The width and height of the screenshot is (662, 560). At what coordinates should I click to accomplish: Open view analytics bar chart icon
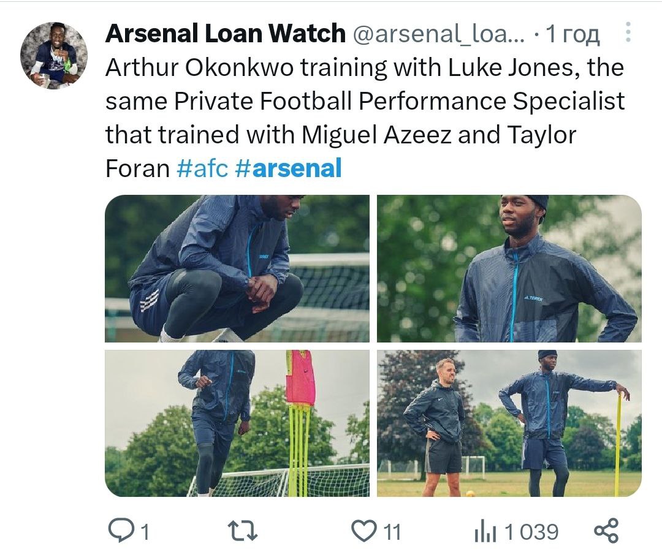point(485,532)
